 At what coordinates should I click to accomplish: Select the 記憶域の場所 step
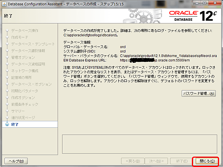click(21, 78)
